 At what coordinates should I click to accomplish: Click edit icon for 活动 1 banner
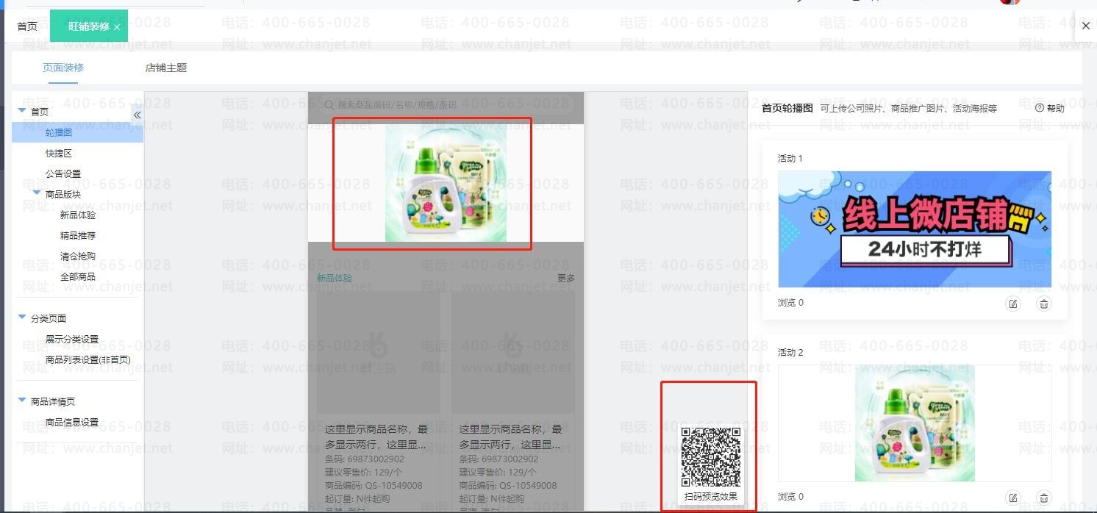coord(1013,304)
